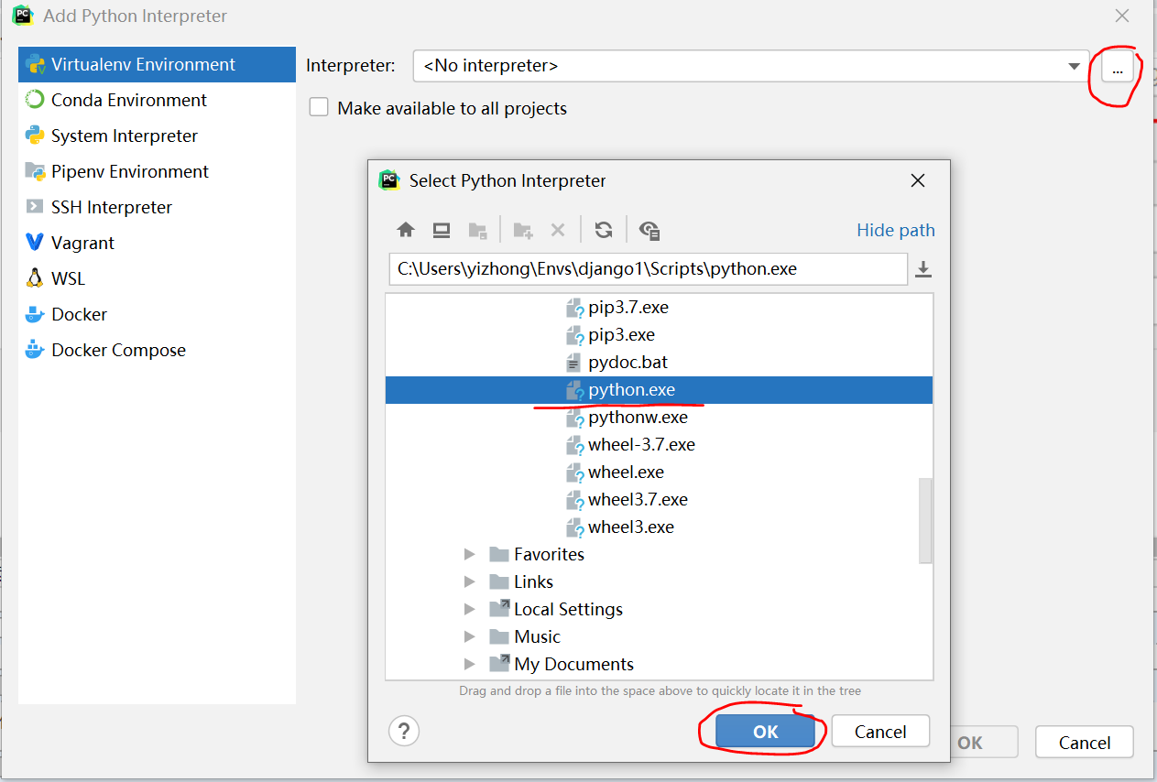
Task: Expand the Favorites folder
Action: click(x=470, y=554)
